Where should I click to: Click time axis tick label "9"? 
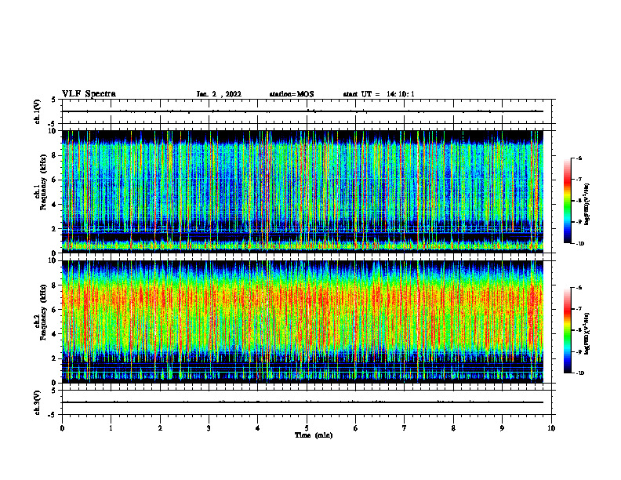[502, 428]
